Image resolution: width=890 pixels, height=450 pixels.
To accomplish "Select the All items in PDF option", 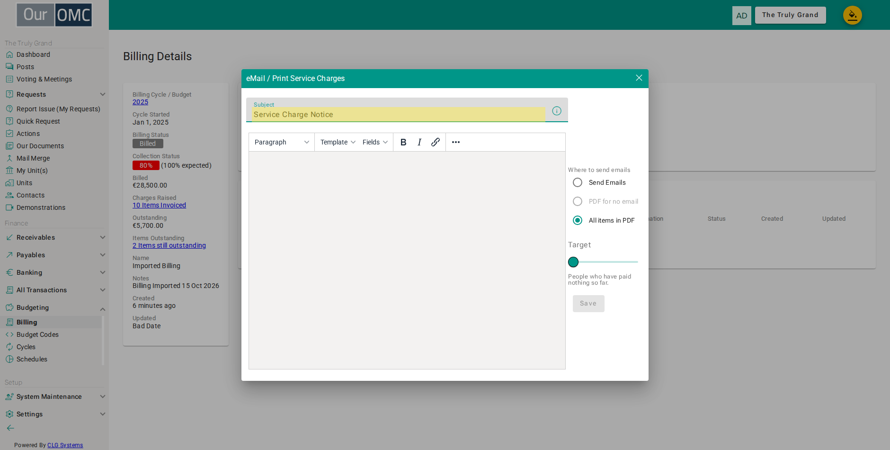I will (578, 220).
